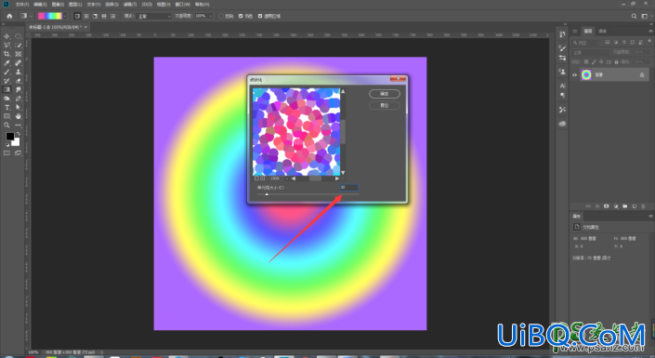
Task: Select the Zoom tool
Action: coord(7,125)
